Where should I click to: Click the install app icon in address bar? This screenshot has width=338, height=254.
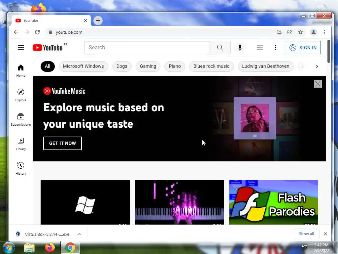tap(279, 32)
